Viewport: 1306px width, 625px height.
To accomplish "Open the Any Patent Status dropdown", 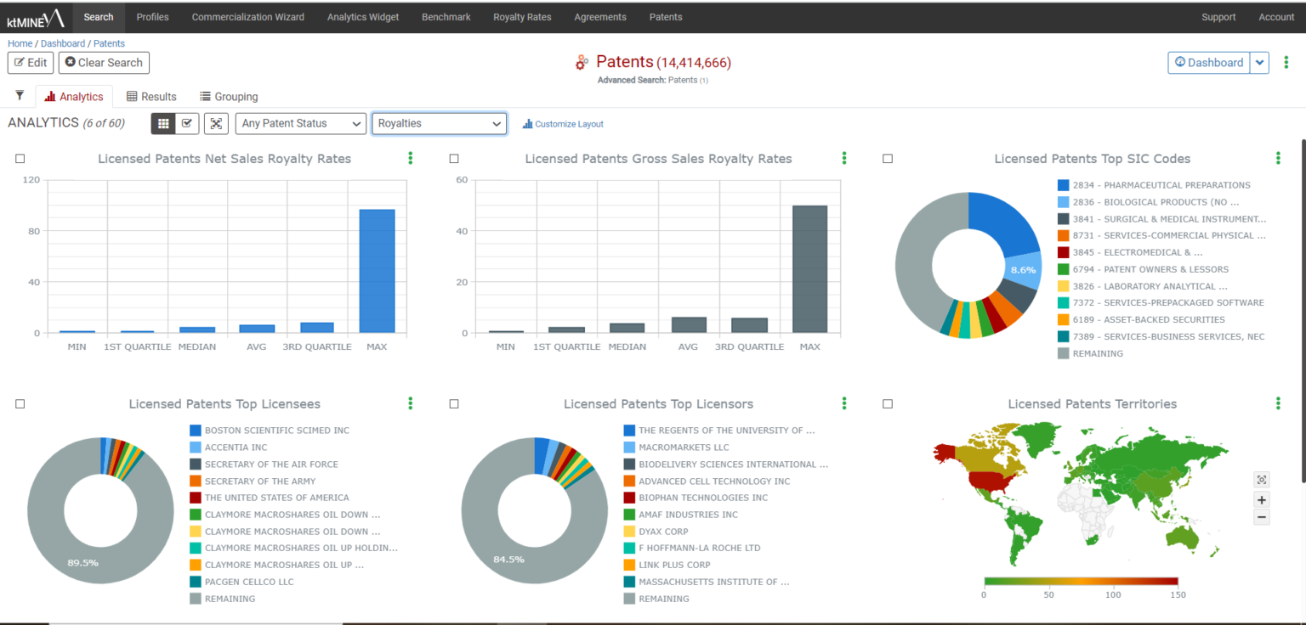I will click(300, 123).
